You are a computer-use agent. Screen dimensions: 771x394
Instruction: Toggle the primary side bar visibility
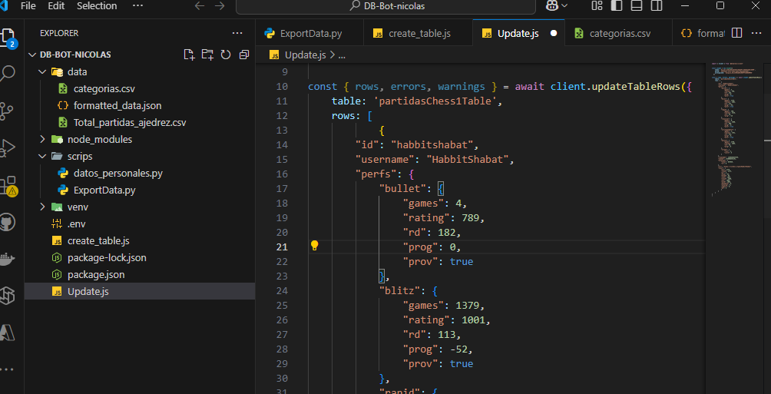click(617, 5)
